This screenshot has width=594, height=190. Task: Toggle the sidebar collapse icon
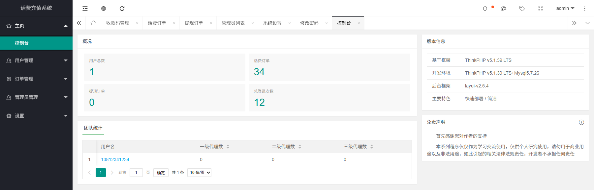click(x=85, y=9)
